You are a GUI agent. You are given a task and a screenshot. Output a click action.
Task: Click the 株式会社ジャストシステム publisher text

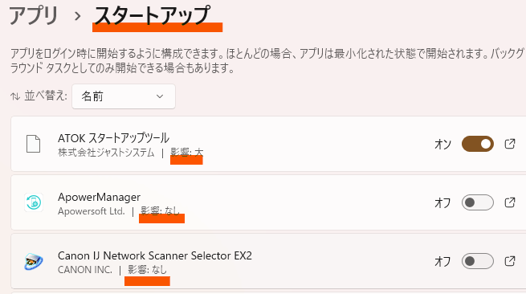tap(106, 153)
